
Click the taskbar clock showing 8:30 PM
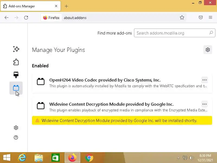pos(205,158)
